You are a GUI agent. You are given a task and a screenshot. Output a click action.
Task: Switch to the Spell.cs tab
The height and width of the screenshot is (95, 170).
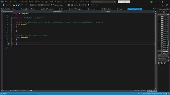[61, 9]
